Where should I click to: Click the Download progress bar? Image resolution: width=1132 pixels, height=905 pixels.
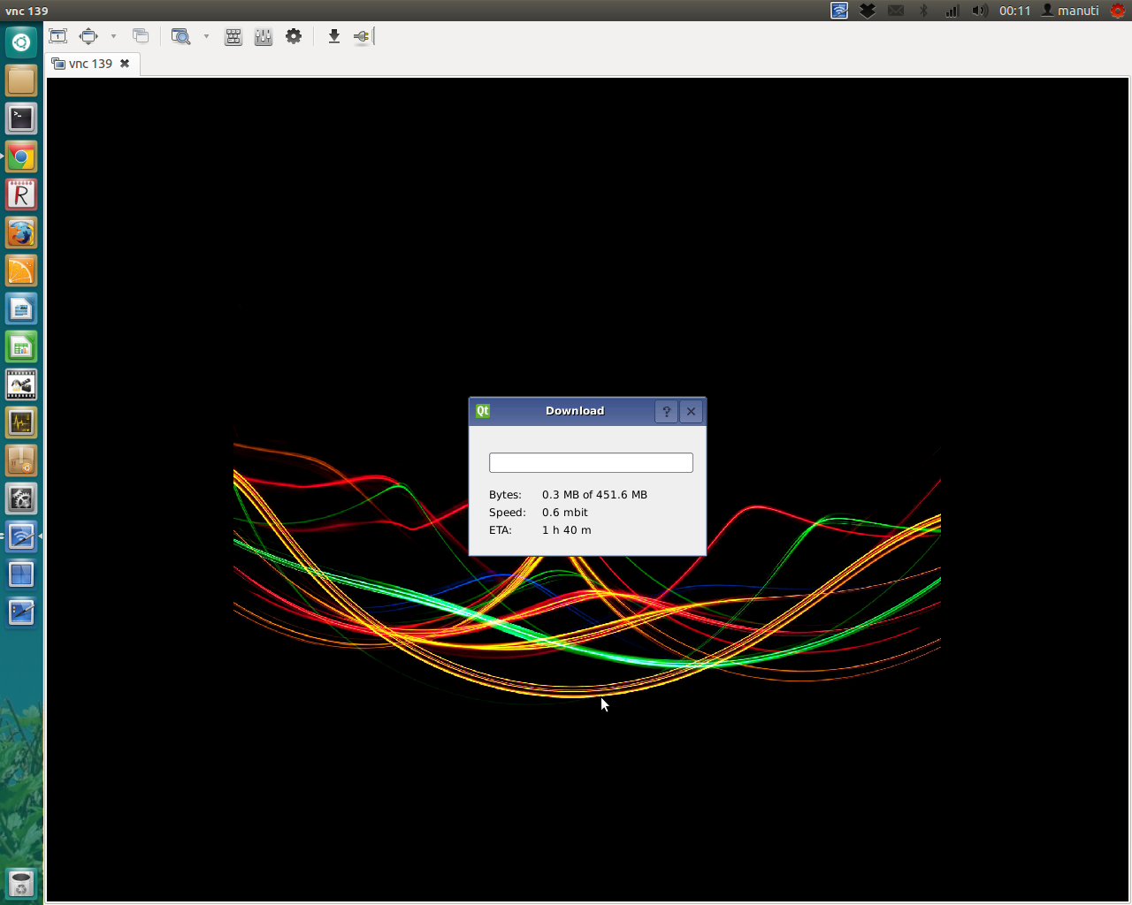point(591,463)
